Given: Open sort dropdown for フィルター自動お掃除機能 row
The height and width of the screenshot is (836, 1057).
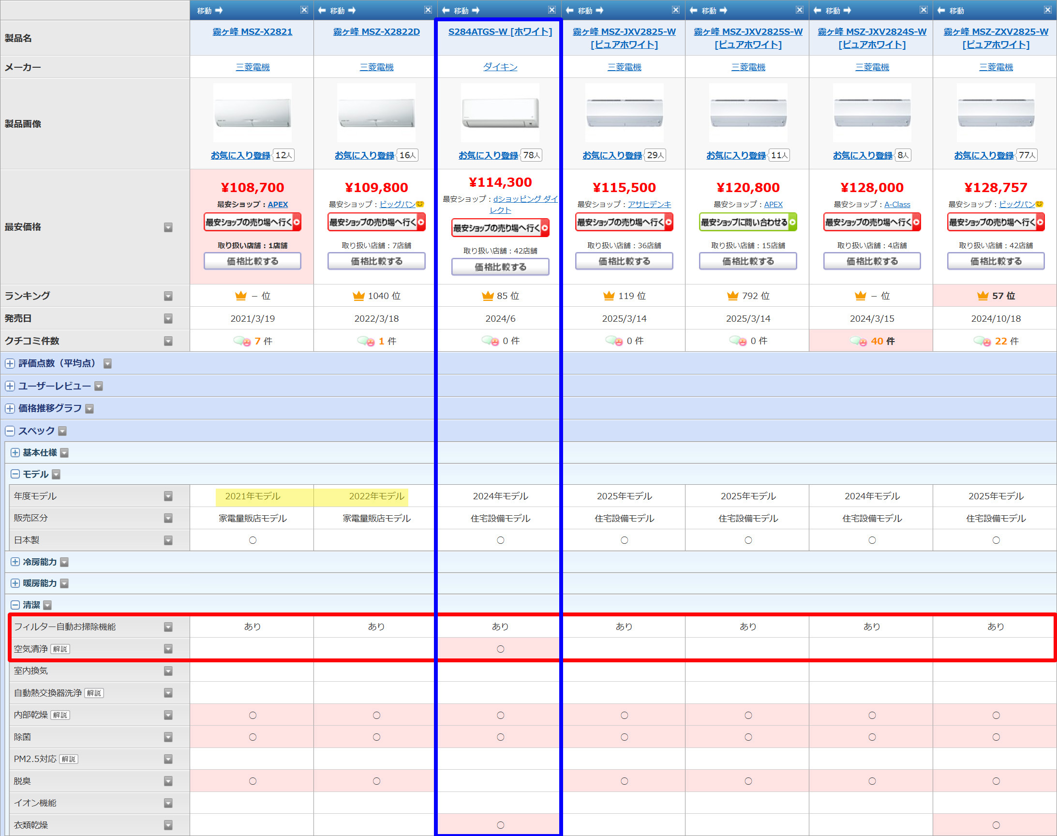Looking at the screenshot, I should pos(168,627).
